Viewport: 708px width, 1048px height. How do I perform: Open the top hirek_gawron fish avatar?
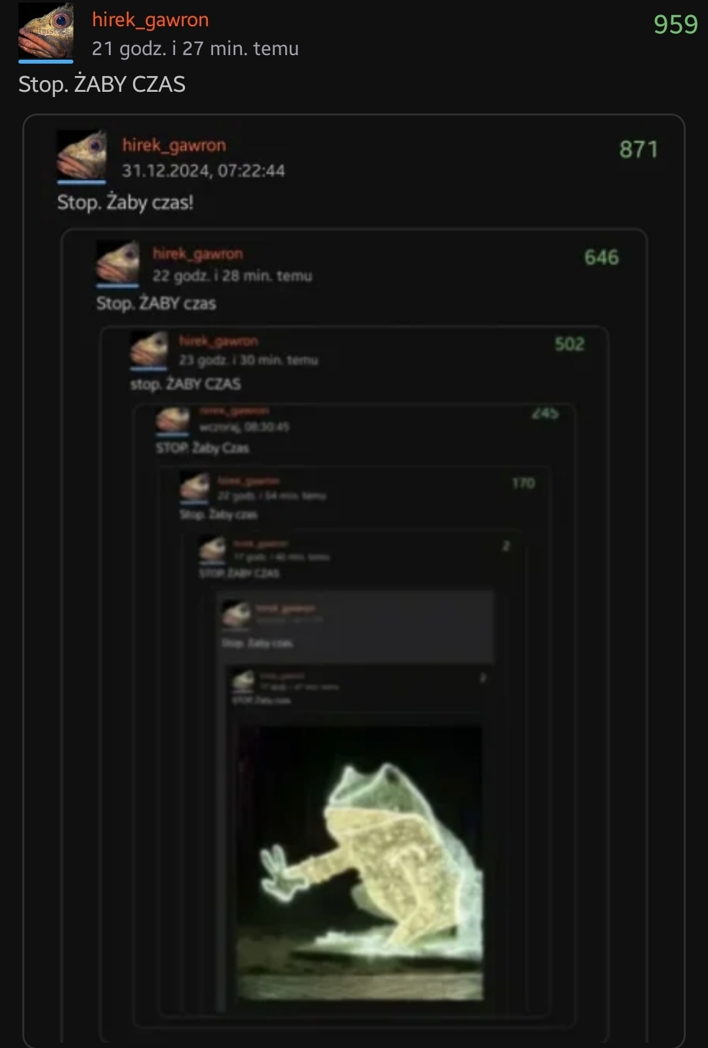[x=46, y=31]
